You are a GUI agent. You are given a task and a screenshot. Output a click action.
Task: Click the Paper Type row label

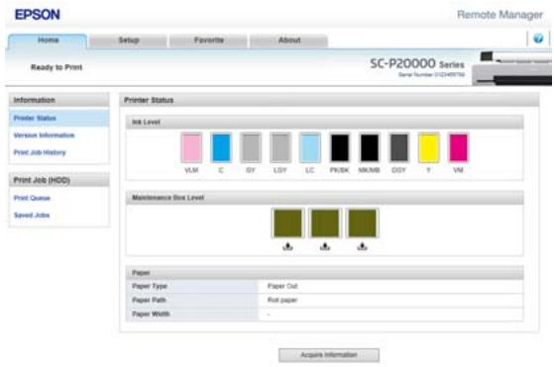[x=150, y=286]
